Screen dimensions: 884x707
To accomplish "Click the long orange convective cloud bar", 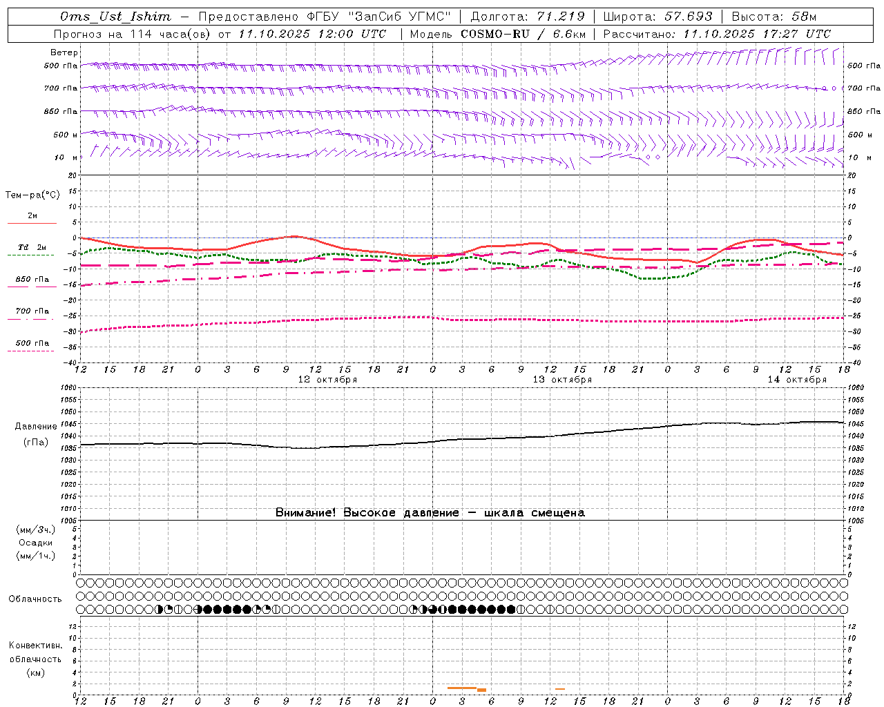I will point(462,688).
